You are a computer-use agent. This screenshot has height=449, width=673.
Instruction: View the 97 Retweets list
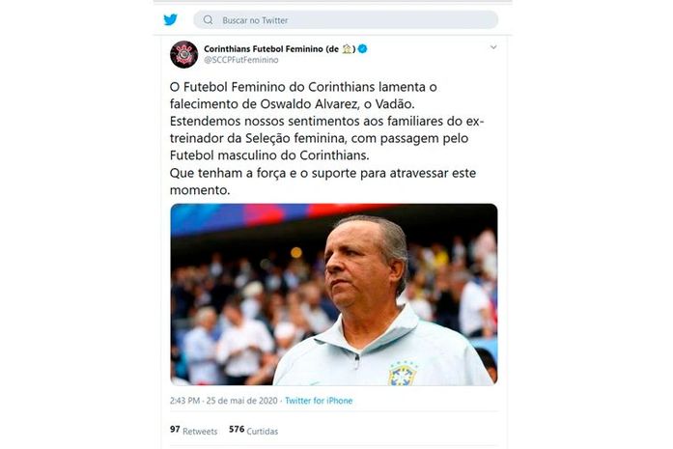pos(193,430)
